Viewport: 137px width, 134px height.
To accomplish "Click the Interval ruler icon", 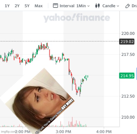I will (x=55, y=6).
